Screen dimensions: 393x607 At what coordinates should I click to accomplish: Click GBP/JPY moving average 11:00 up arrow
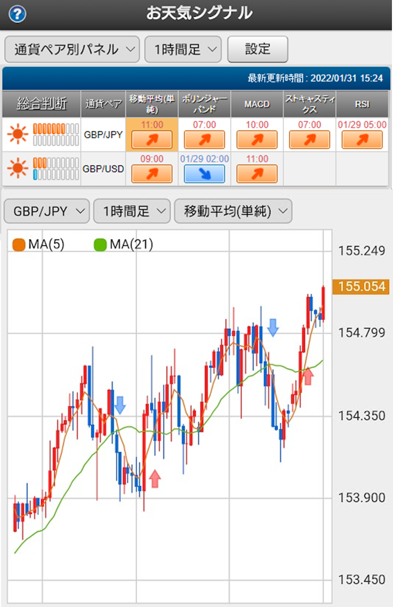(152, 140)
